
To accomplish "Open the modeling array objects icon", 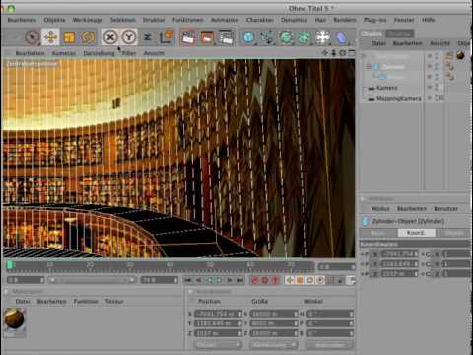I will [x=304, y=37].
